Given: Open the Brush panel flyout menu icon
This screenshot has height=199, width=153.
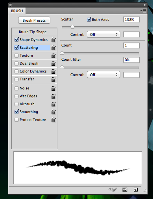Looking at the screenshot, I should click(x=143, y=11).
